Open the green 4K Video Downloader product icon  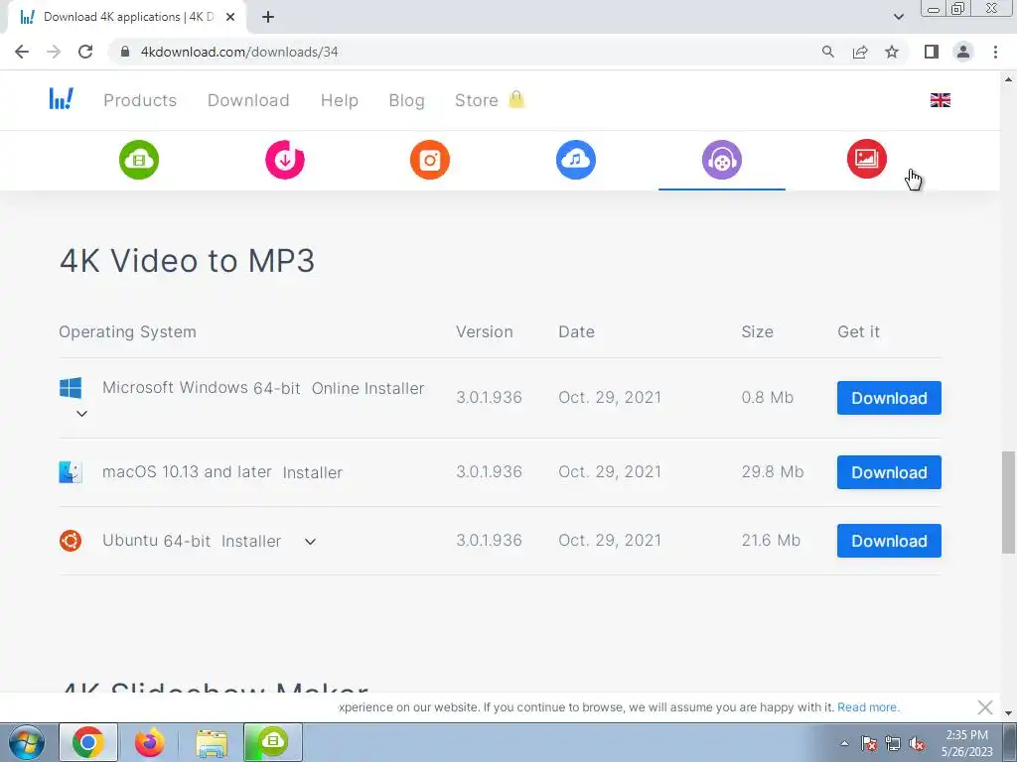(139, 160)
